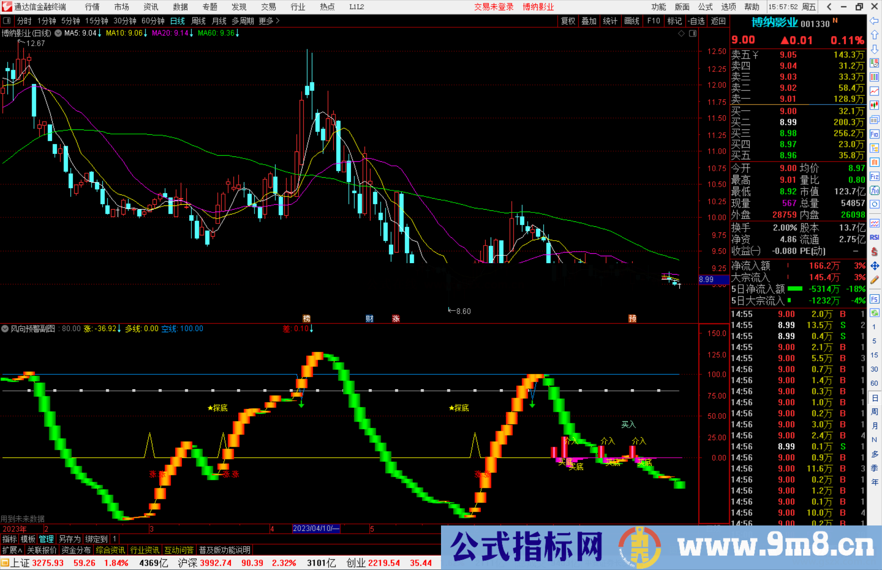The width and height of the screenshot is (882, 570).
Task: Click the 交易未登录 login link
Action: (494, 7)
